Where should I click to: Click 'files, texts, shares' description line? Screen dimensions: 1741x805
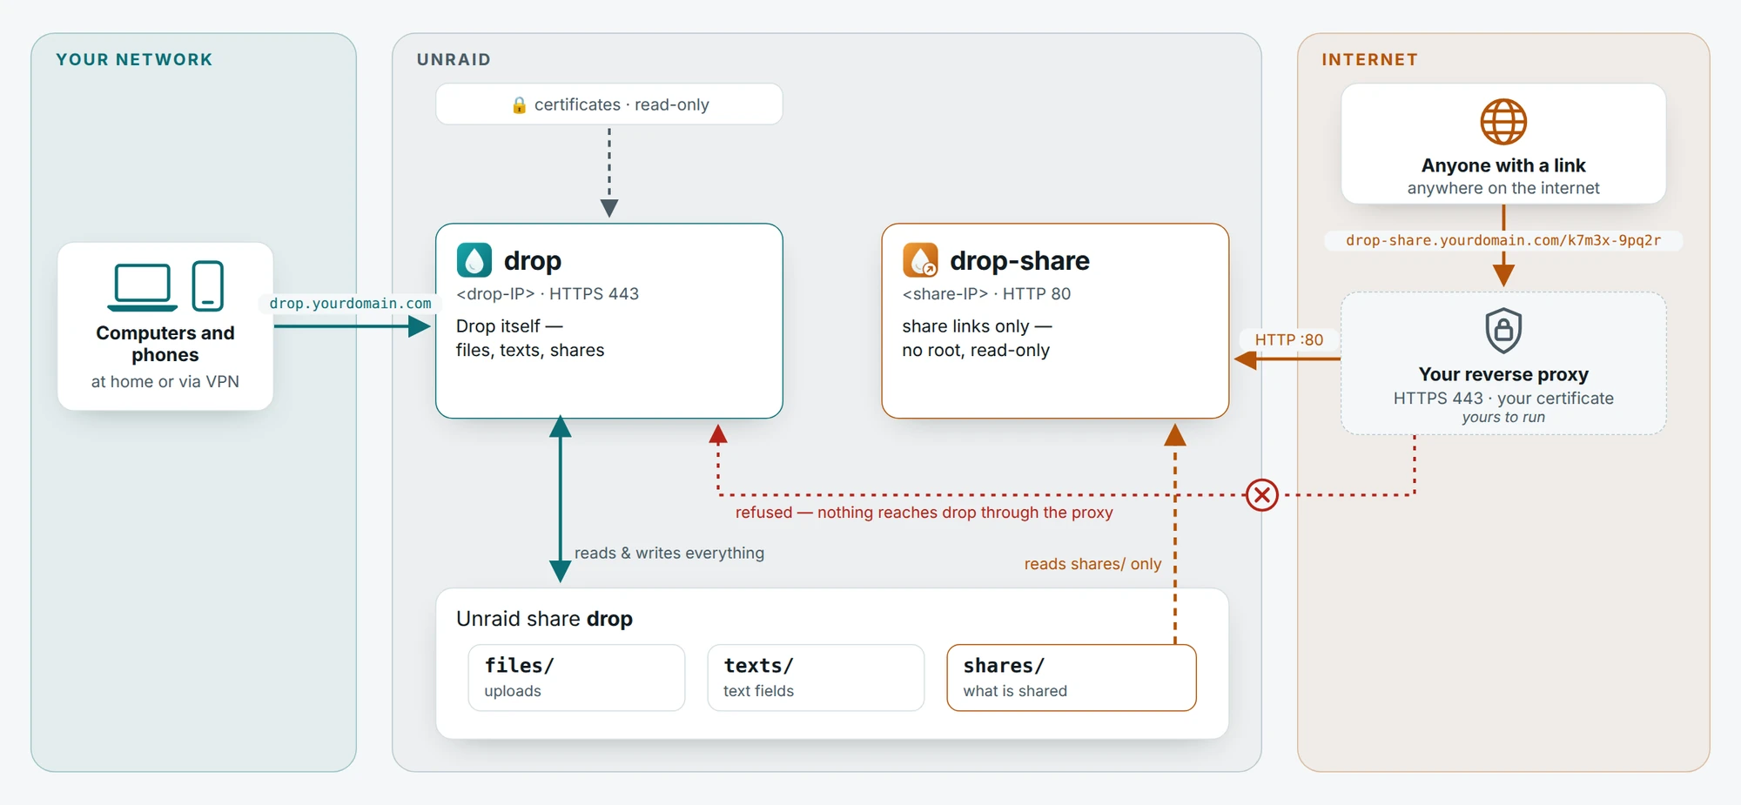(530, 350)
